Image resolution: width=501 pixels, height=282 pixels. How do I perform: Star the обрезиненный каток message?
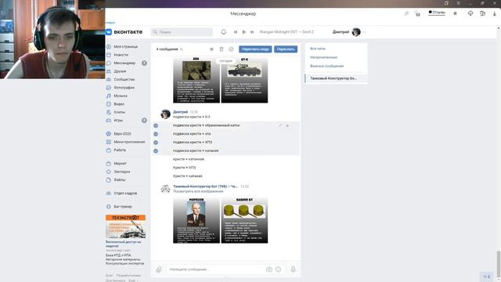pyautogui.click(x=287, y=125)
